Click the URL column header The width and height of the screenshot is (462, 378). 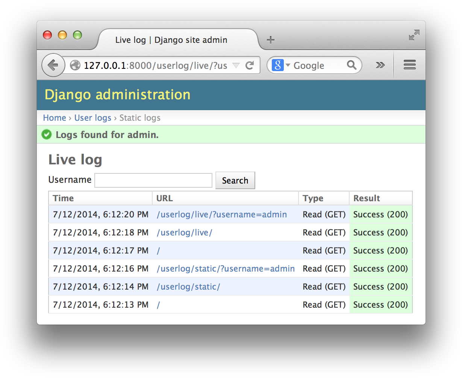226,198
